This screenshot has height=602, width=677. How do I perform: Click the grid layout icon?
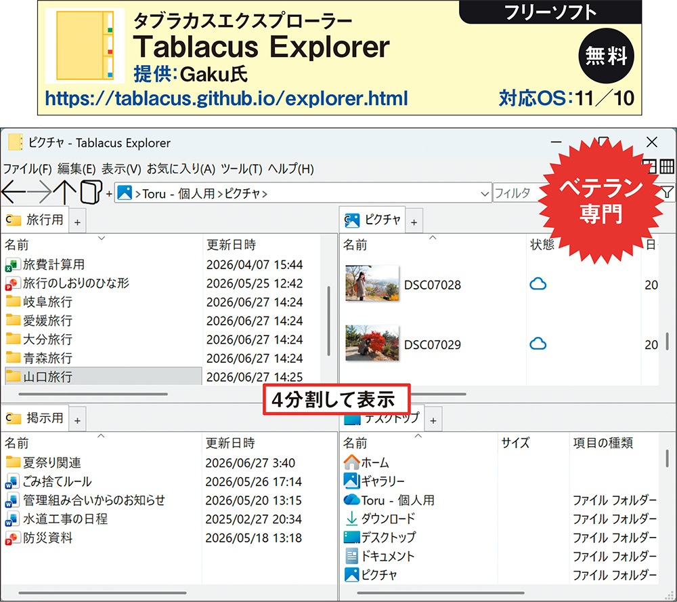tap(667, 167)
